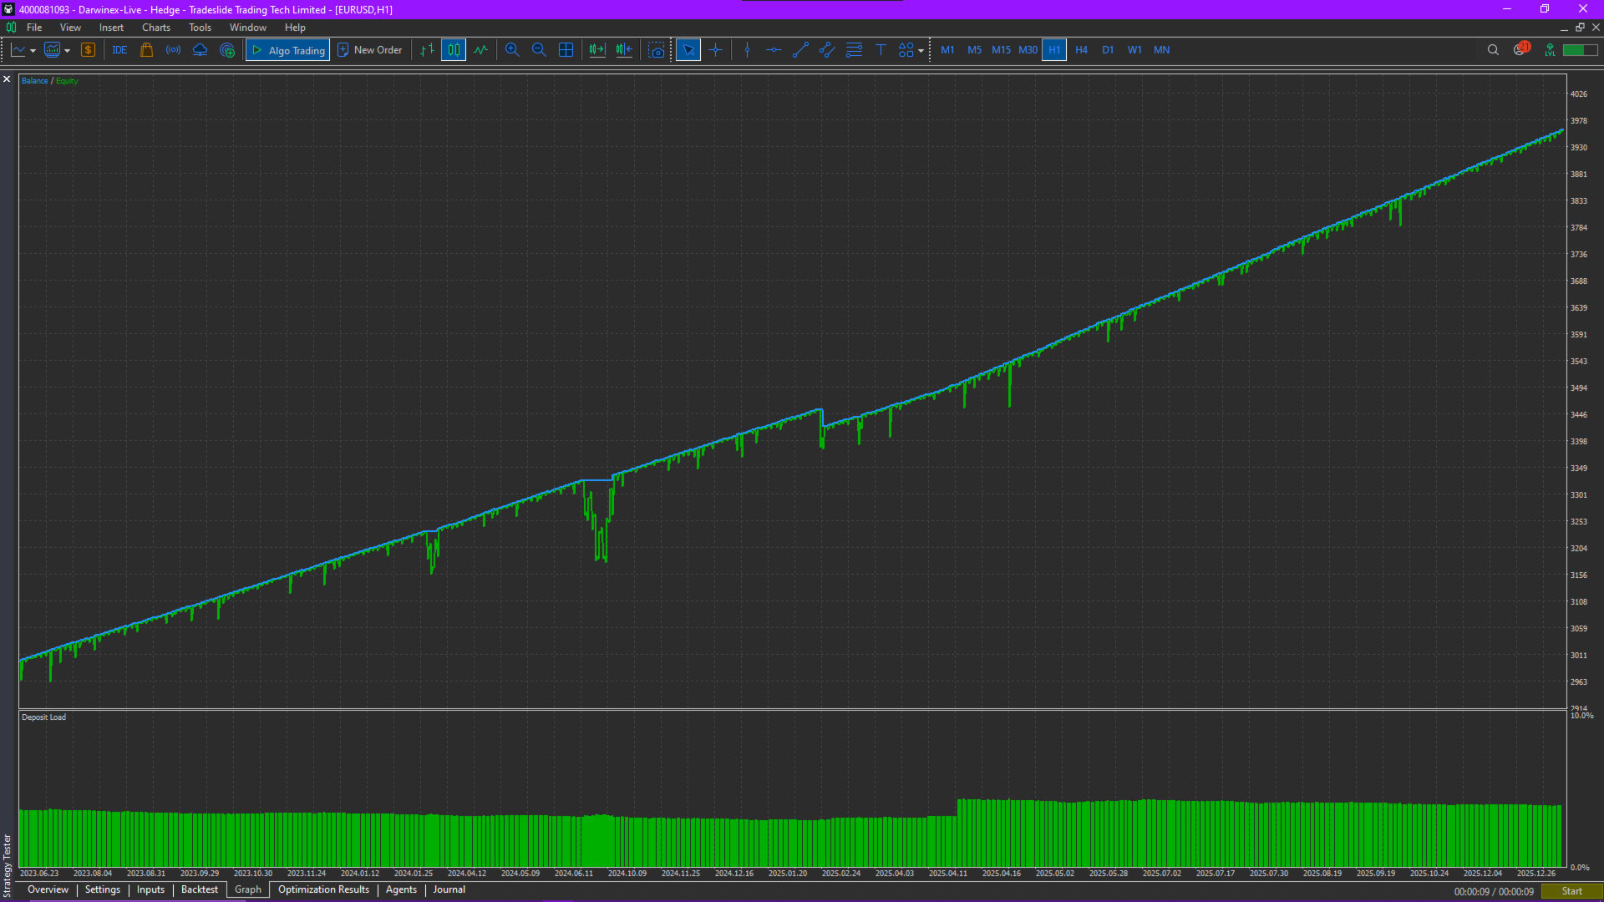This screenshot has width=1604, height=902.
Task: Close the Strategy Tester panel
Action: (x=7, y=79)
